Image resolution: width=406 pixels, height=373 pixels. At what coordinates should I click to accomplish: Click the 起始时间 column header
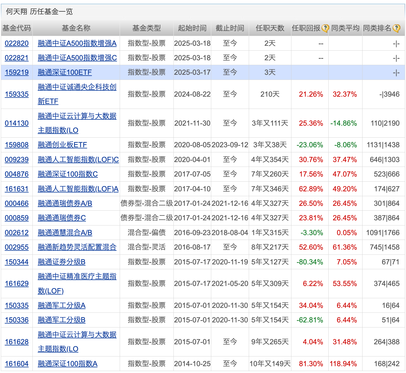coord(192,28)
